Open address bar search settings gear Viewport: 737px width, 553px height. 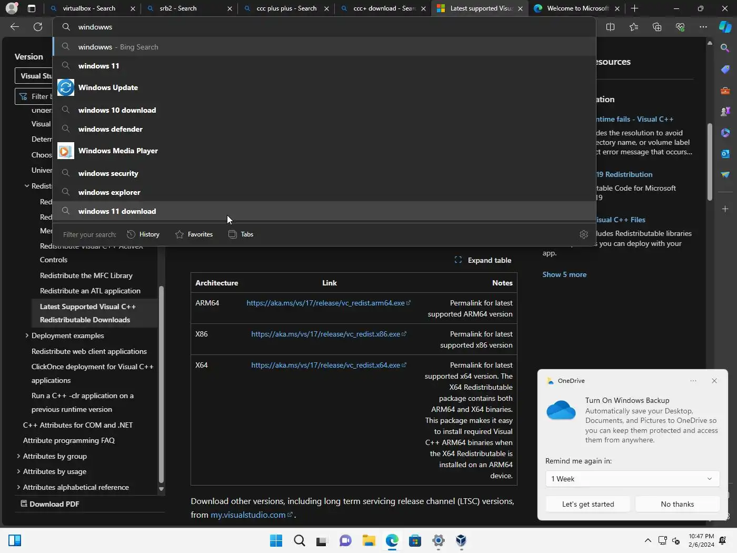[x=583, y=234]
